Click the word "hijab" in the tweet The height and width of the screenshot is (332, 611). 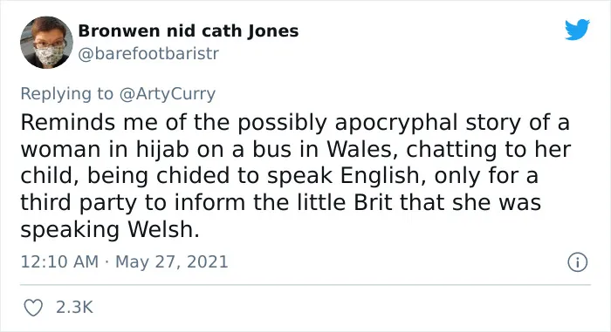[162, 150]
